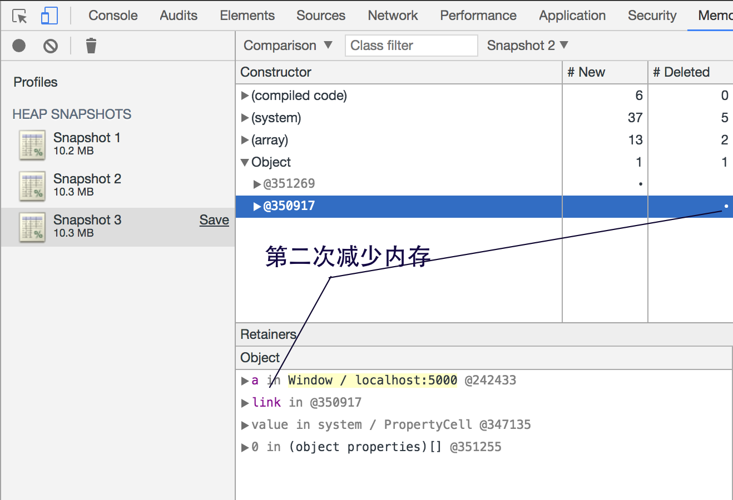Focus the Class filter field
The width and height of the screenshot is (733, 500).
pos(412,46)
